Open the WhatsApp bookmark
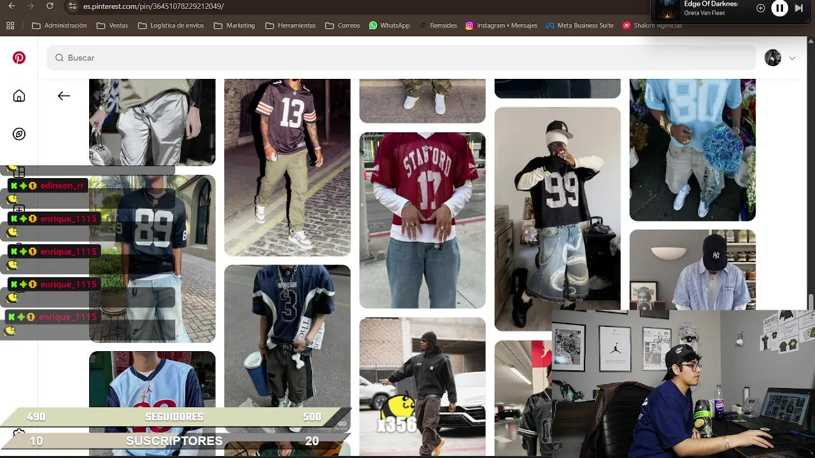The image size is (815, 458). pyautogui.click(x=389, y=25)
